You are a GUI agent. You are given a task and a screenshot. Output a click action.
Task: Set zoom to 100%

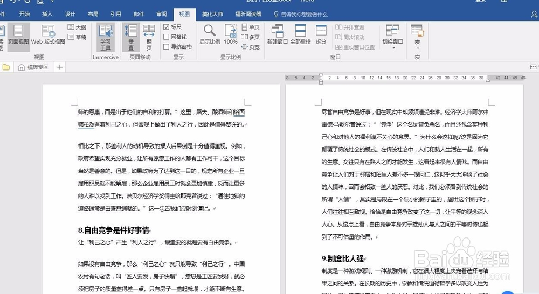(x=230, y=34)
